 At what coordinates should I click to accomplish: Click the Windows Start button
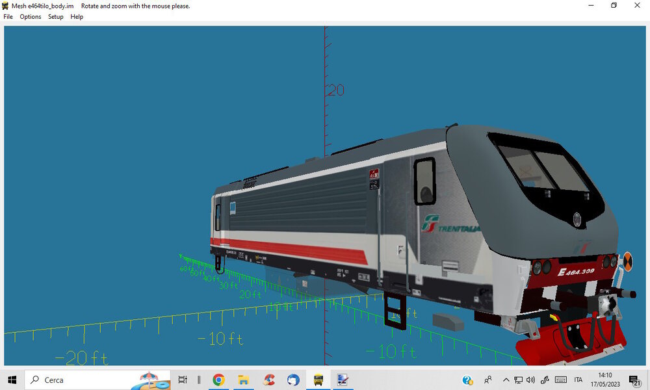[12, 380]
